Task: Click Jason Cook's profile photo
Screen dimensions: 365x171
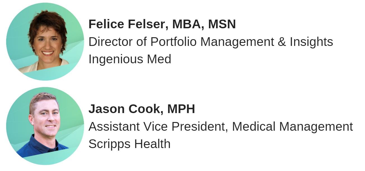Action: (45, 126)
